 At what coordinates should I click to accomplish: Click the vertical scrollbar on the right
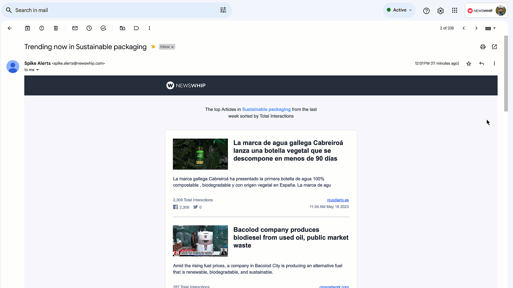coord(506,73)
